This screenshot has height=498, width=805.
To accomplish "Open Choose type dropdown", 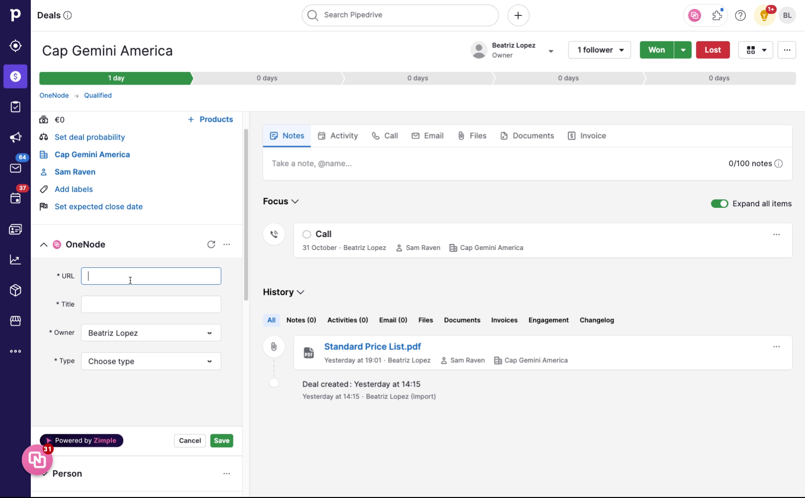I will pos(151,361).
